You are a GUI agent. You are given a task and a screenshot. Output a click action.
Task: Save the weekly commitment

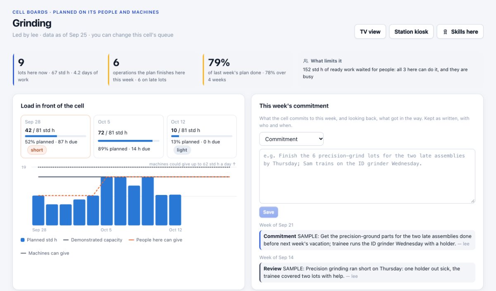tap(269, 212)
